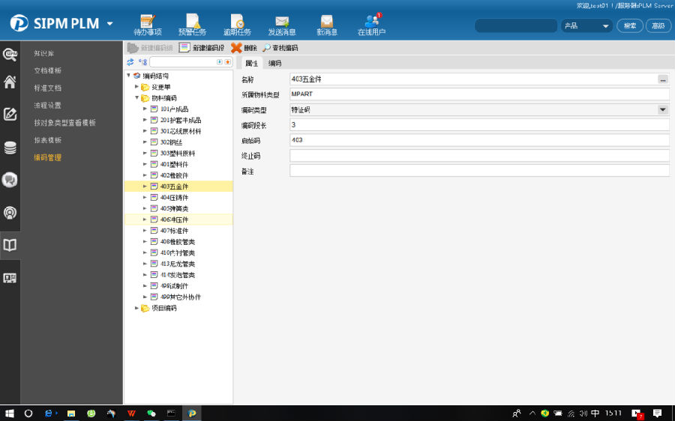Open the 逾期任务 overdue tasks icon
Image resolution: width=675 pixels, height=421 pixels.
click(237, 23)
